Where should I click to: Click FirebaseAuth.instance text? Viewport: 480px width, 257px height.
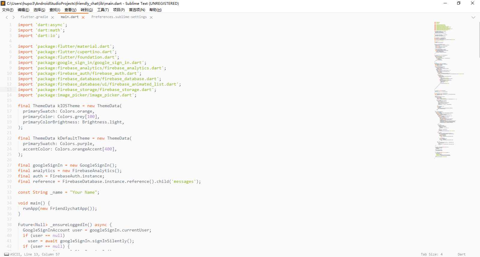pyautogui.click(x=76, y=176)
